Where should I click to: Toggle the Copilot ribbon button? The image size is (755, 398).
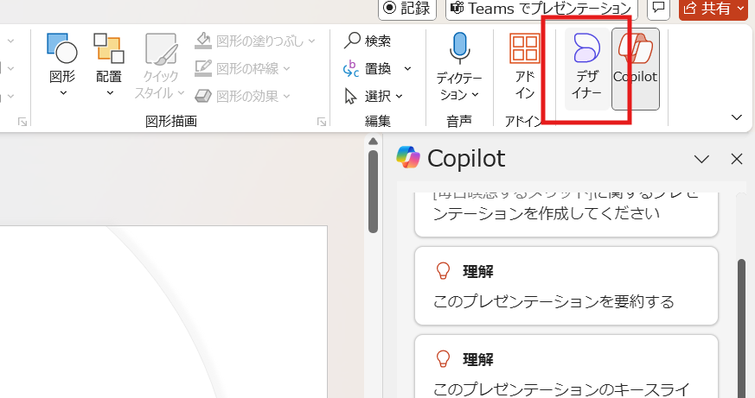636,68
